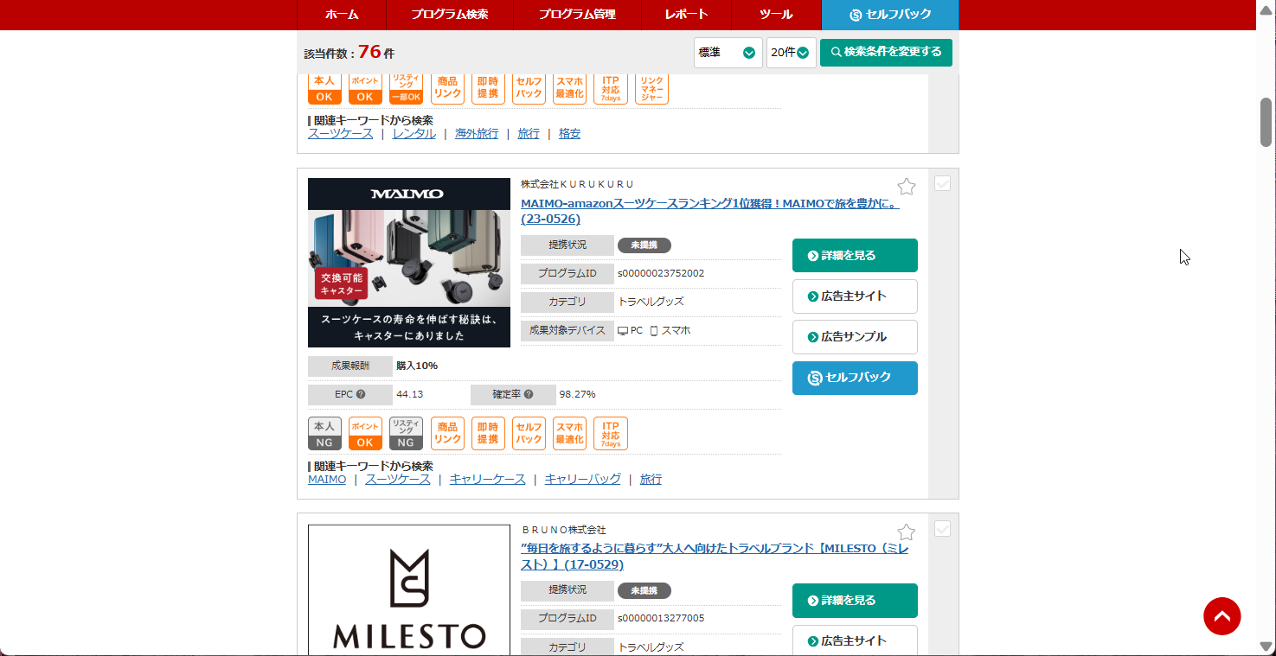The width and height of the screenshot is (1276, 656).
Task: Search by keyword 格安
Action: click(569, 134)
